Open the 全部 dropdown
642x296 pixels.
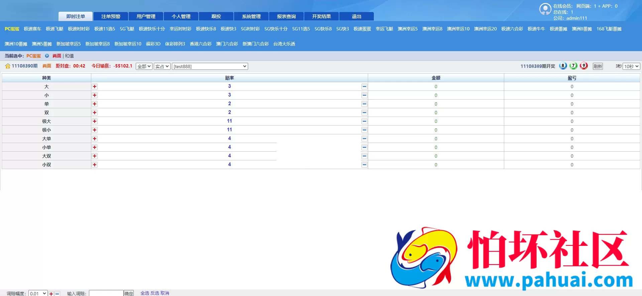(144, 66)
